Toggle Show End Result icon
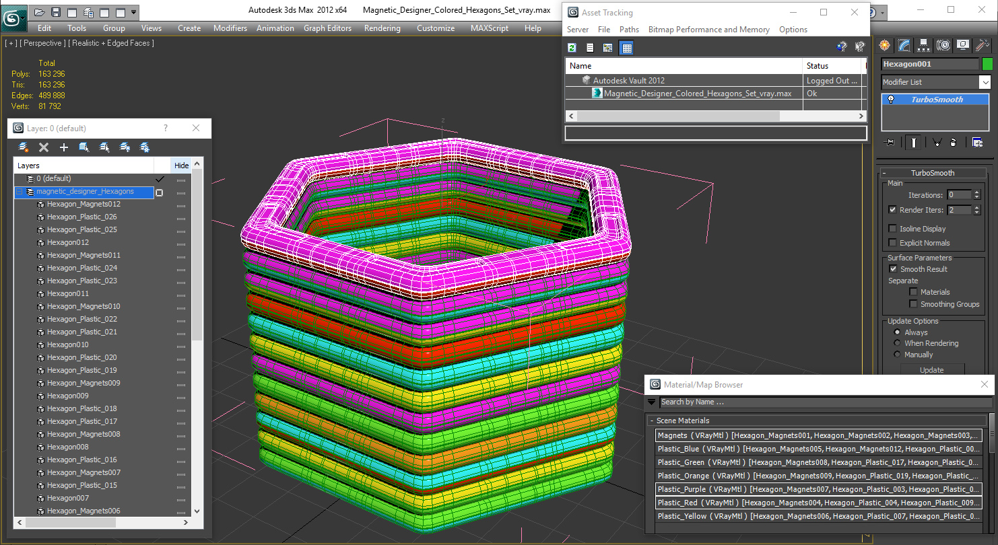Viewport: 998px width, 545px height. click(914, 142)
